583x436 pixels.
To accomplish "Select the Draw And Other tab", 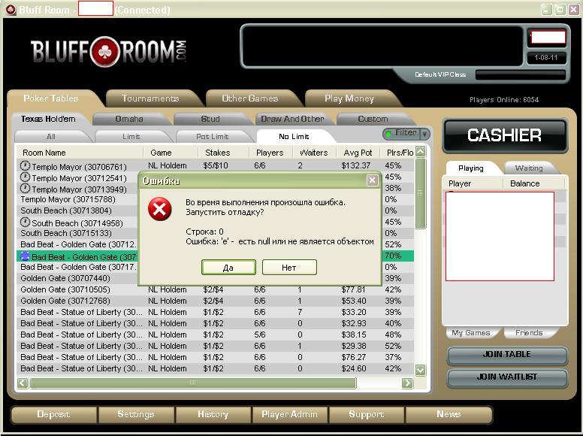I will coord(292,119).
